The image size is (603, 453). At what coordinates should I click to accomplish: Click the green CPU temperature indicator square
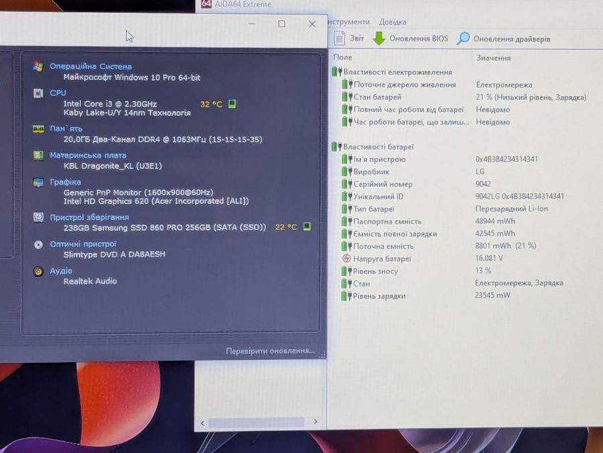click(232, 104)
